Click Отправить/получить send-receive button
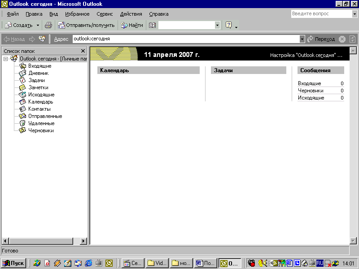The width and height of the screenshot is (359, 269). [86, 25]
